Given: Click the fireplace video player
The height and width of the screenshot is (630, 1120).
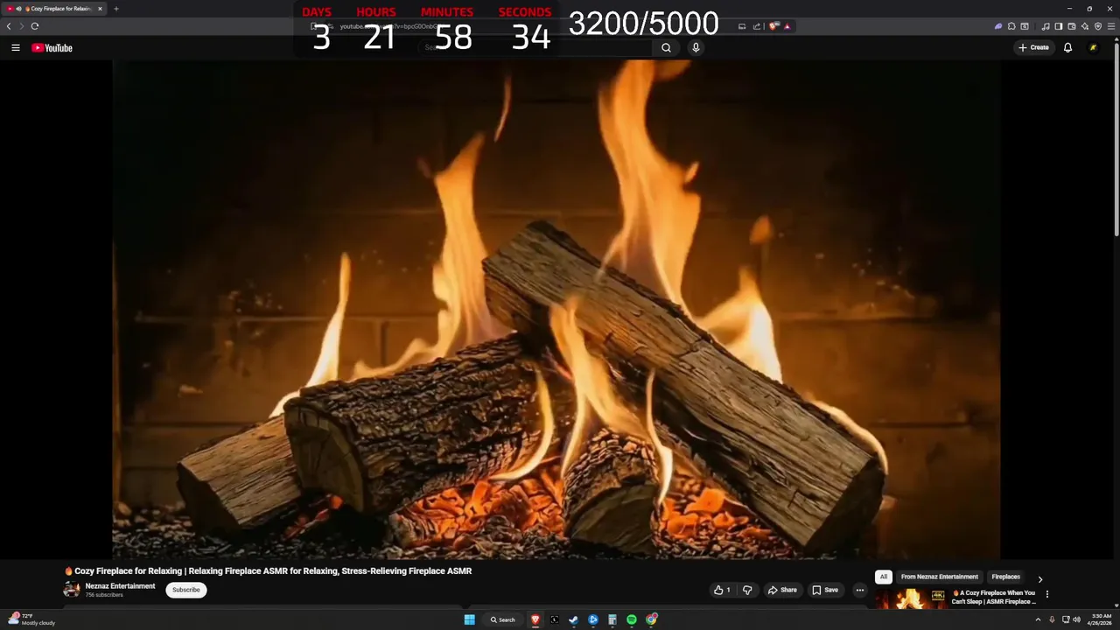Looking at the screenshot, I should [x=556, y=309].
